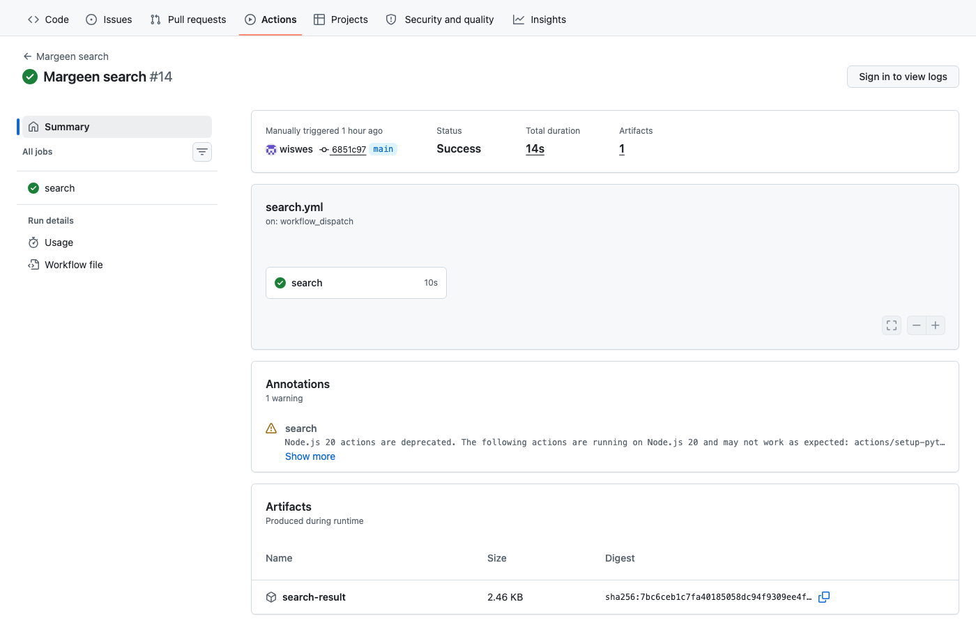Click the warning triangle icon
Image resolution: width=976 pixels, height=641 pixels.
coord(271,428)
